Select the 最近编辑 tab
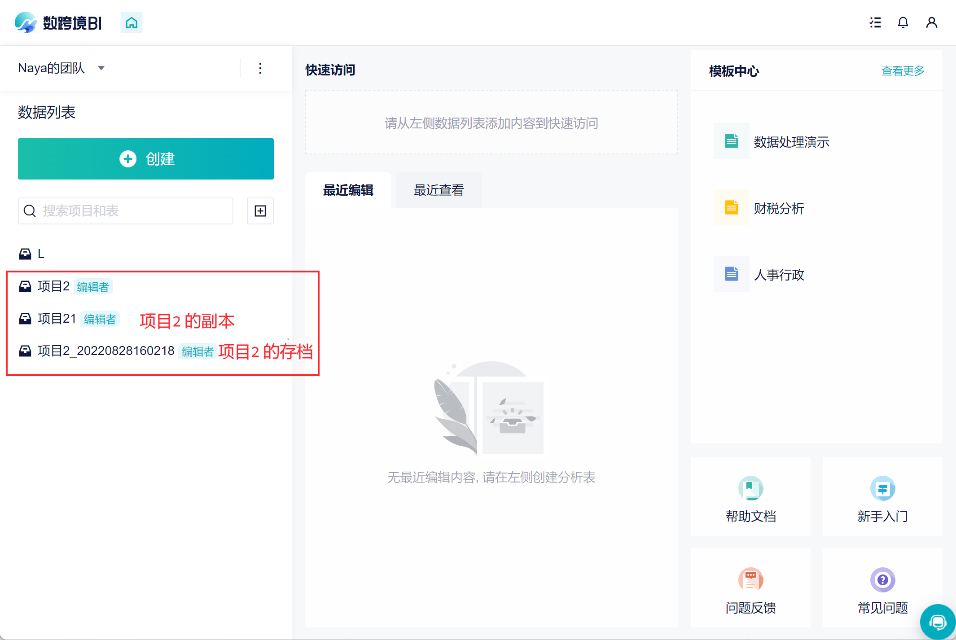This screenshot has width=956, height=640. pos(348,190)
